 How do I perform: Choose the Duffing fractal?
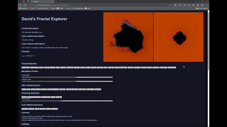pyautogui.click(x=94, y=67)
